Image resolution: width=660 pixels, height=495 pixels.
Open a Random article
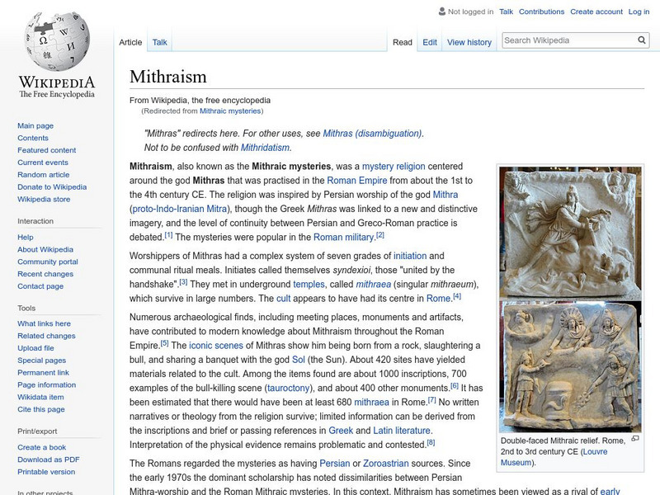[x=44, y=174]
